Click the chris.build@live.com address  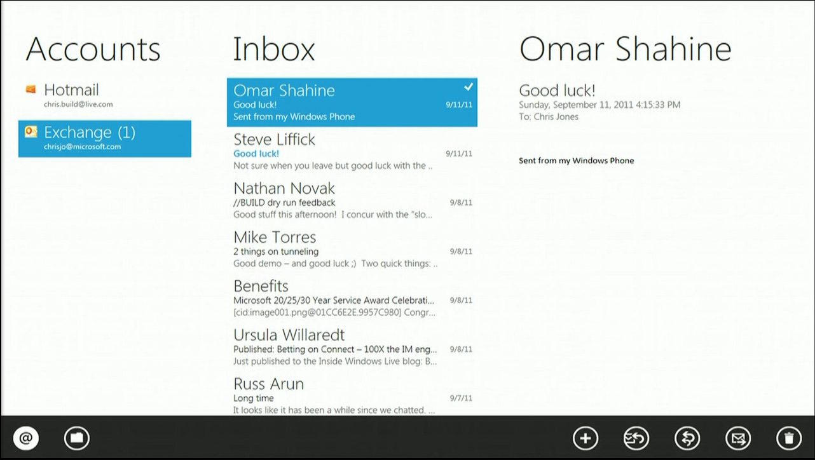[x=78, y=104]
